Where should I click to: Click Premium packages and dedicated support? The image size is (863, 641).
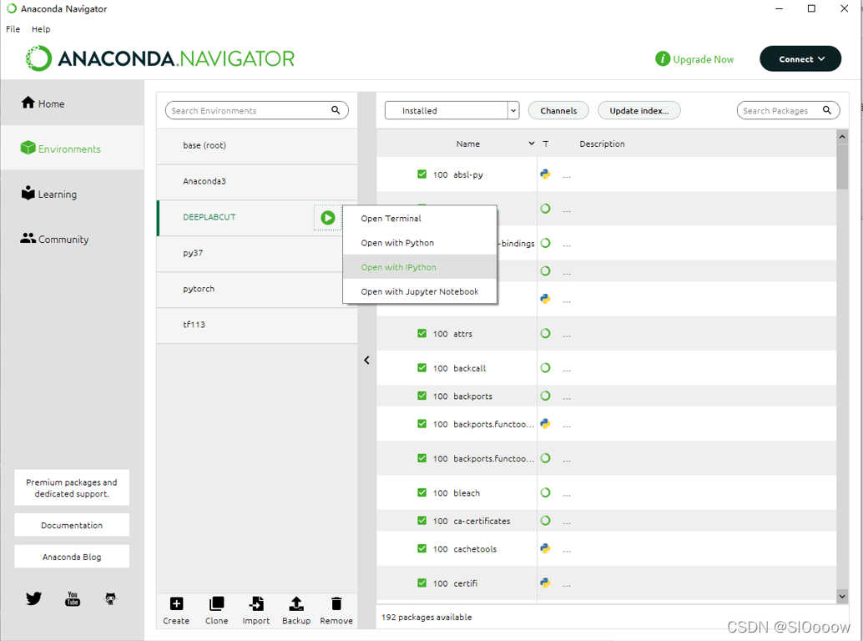tap(72, 487)
